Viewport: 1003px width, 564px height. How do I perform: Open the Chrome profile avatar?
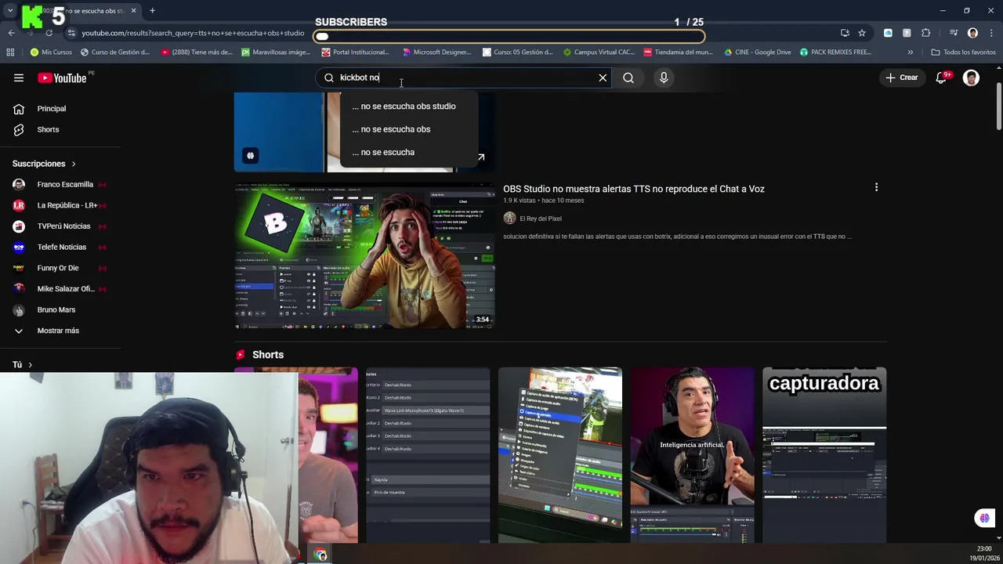(972, 33)
